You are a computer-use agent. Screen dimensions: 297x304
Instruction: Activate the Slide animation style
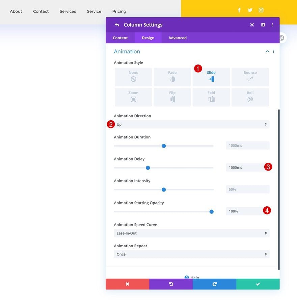pyautogui.click(x=211, y=77)
